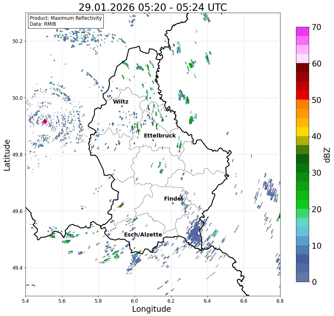This screenshot has width=334, height=316.
Task: Click the 6.2 longitude tick label
Action: pyautogui.click(x=171, y=301)
